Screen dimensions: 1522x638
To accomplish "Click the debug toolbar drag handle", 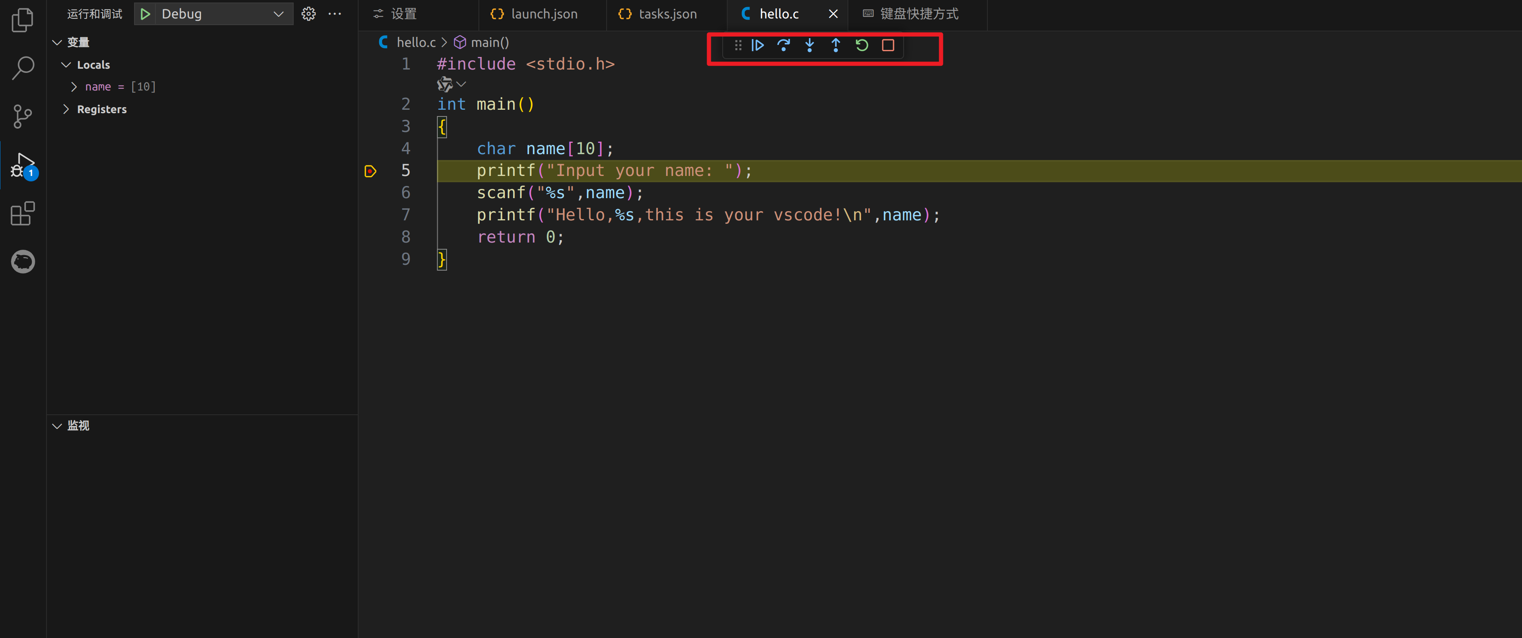I will point(738,45).
